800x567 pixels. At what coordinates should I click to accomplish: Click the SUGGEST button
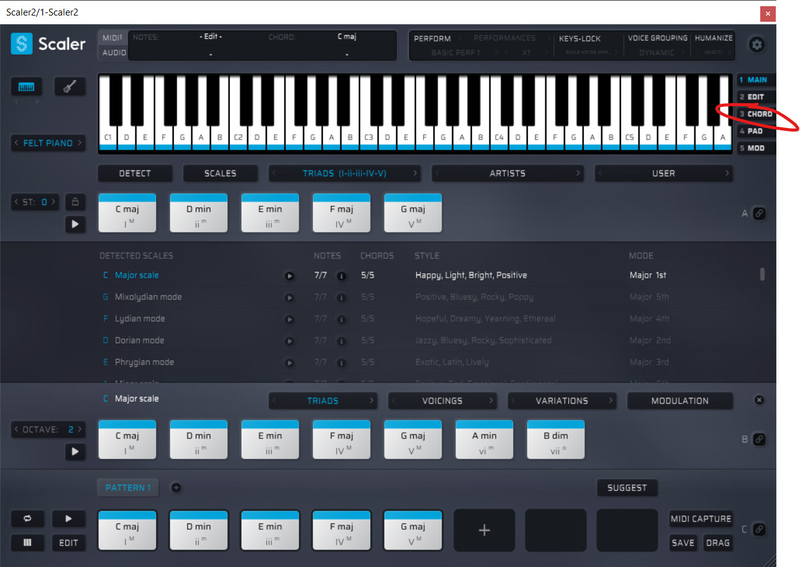(627, 488)
